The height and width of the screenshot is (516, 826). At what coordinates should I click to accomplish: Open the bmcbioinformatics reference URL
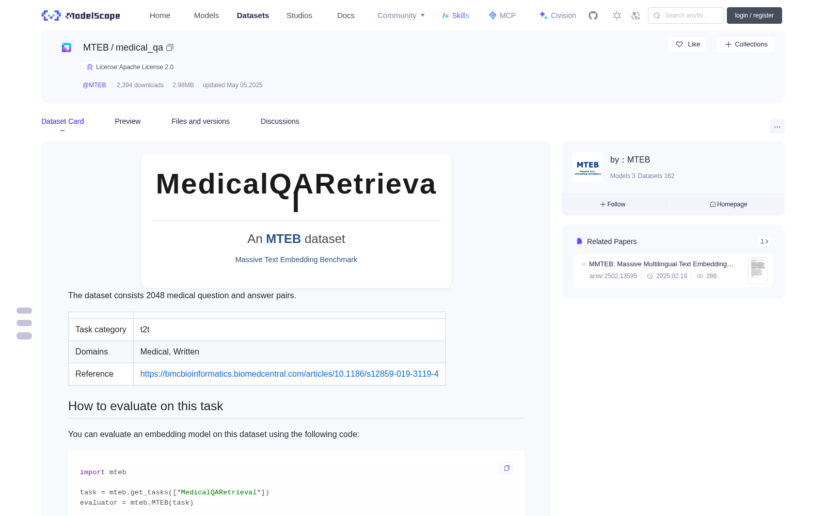pos(290,374)
